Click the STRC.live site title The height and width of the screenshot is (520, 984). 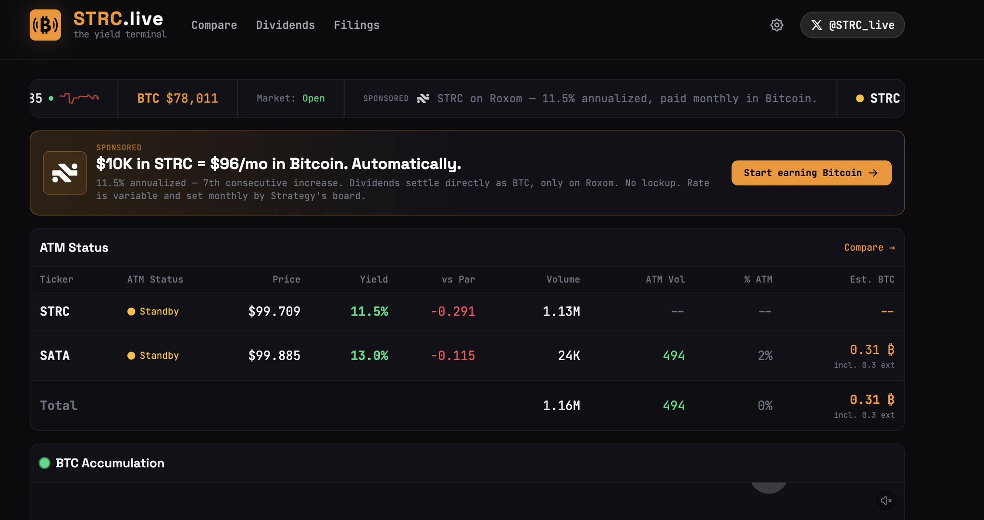(118, 19)
